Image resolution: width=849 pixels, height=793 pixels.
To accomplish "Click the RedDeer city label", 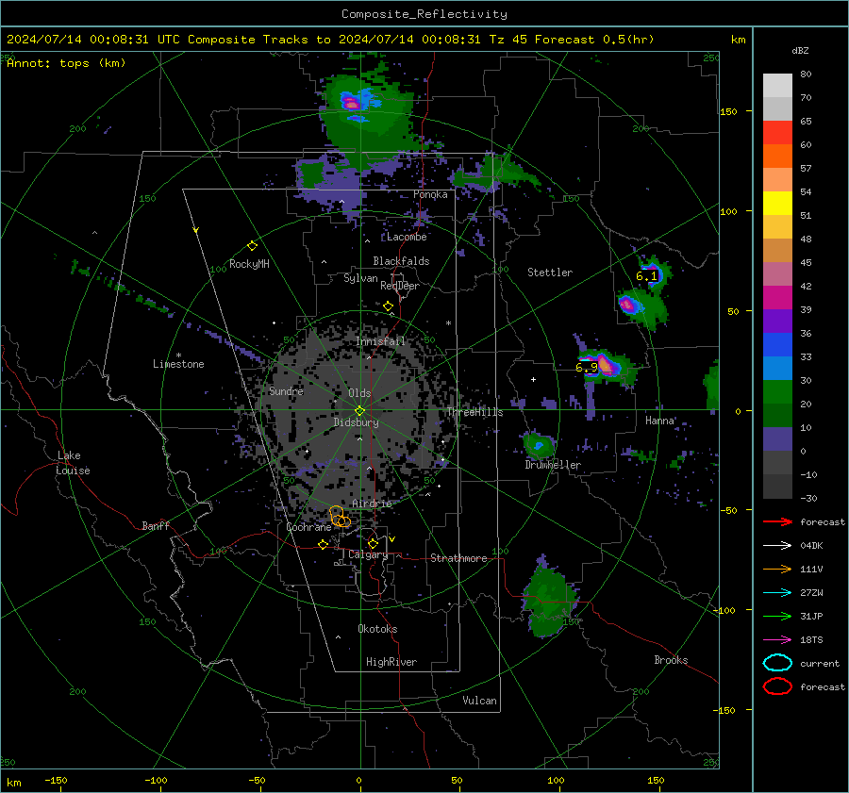I will [x=400, y=286].
